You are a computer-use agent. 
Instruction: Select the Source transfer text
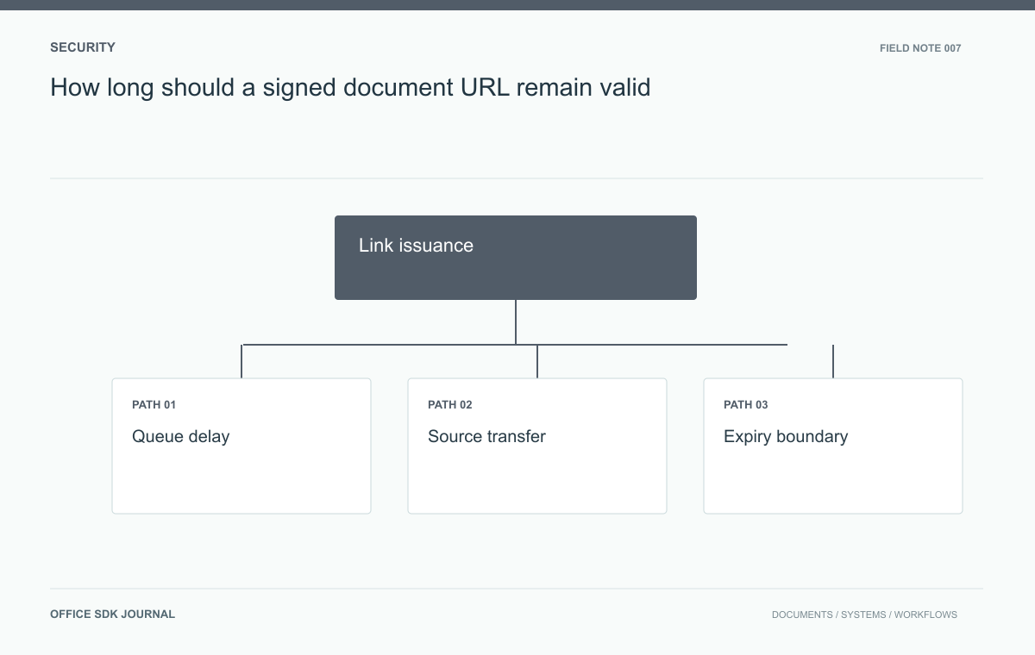[x=486, y=437]
